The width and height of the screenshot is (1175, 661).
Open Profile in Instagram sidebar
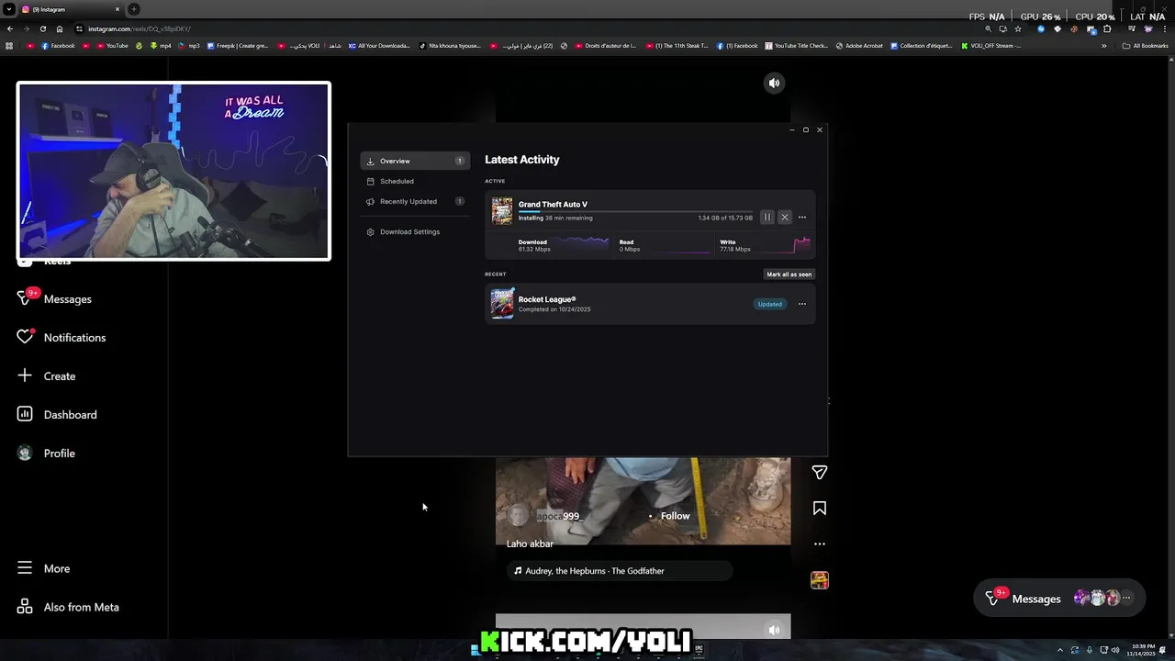pos(60,454)
